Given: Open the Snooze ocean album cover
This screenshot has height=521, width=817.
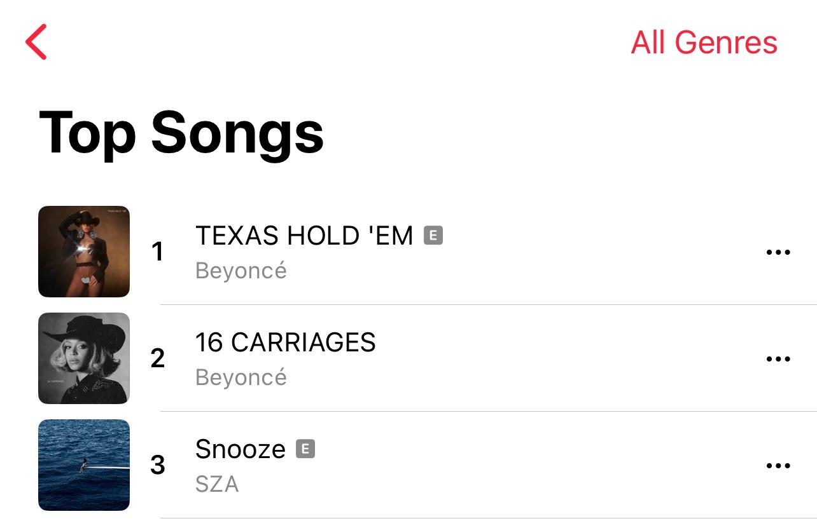Looking at the screenshot, I should click(84, 465).
